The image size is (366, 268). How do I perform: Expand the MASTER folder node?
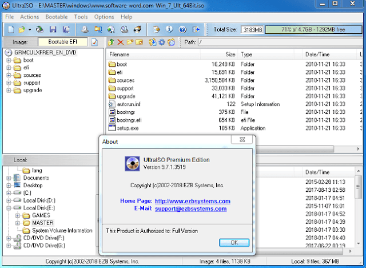coord(18,223)
